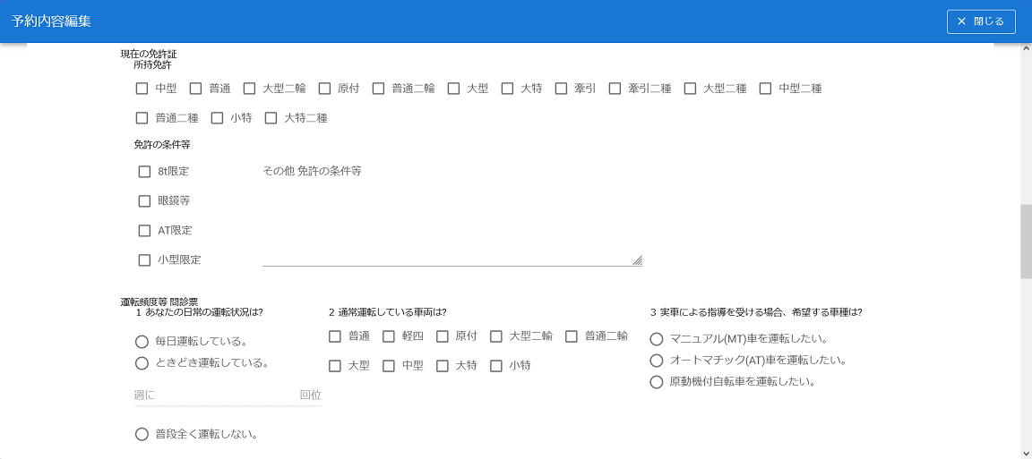
Task: Enable the 8t限定 condition checkbox
Action: [x=144, y=172]
